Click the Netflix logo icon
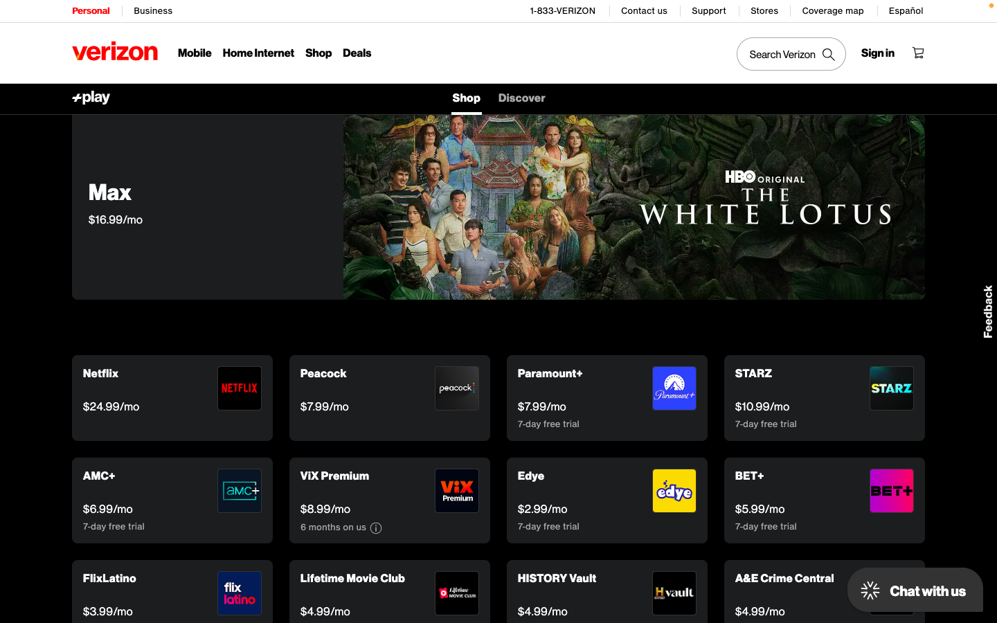This screenshot has height=623, width=997. 240,388
